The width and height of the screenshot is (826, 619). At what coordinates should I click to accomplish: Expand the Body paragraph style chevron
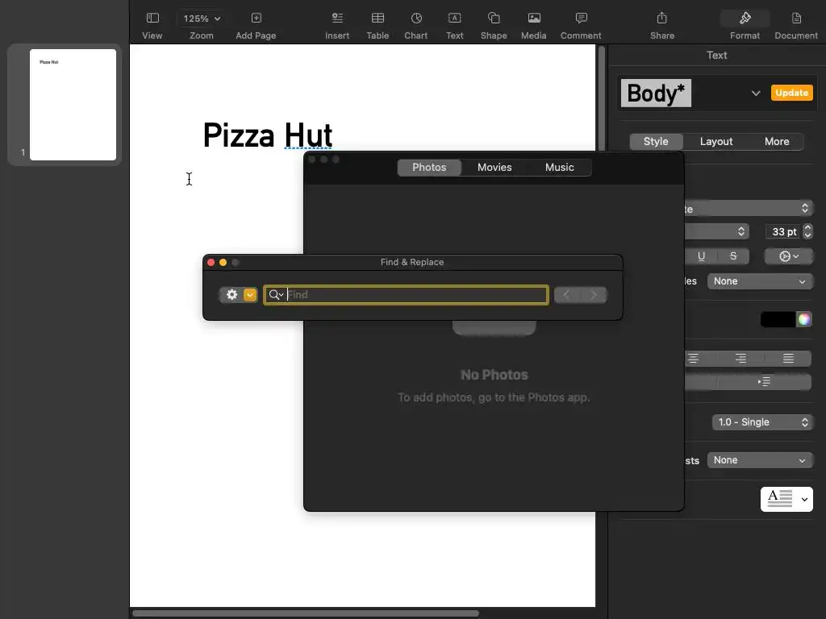pyautogui.click(x=755, y=93)
